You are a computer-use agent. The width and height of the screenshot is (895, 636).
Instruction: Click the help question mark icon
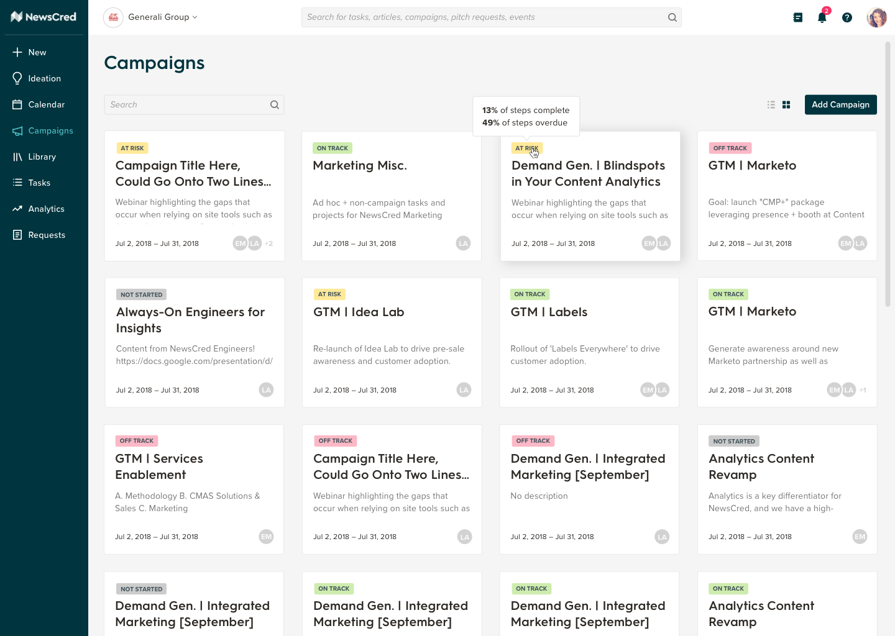(x=847, y=17)
